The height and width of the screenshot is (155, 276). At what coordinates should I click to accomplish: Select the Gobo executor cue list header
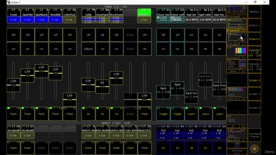point(88,16)
